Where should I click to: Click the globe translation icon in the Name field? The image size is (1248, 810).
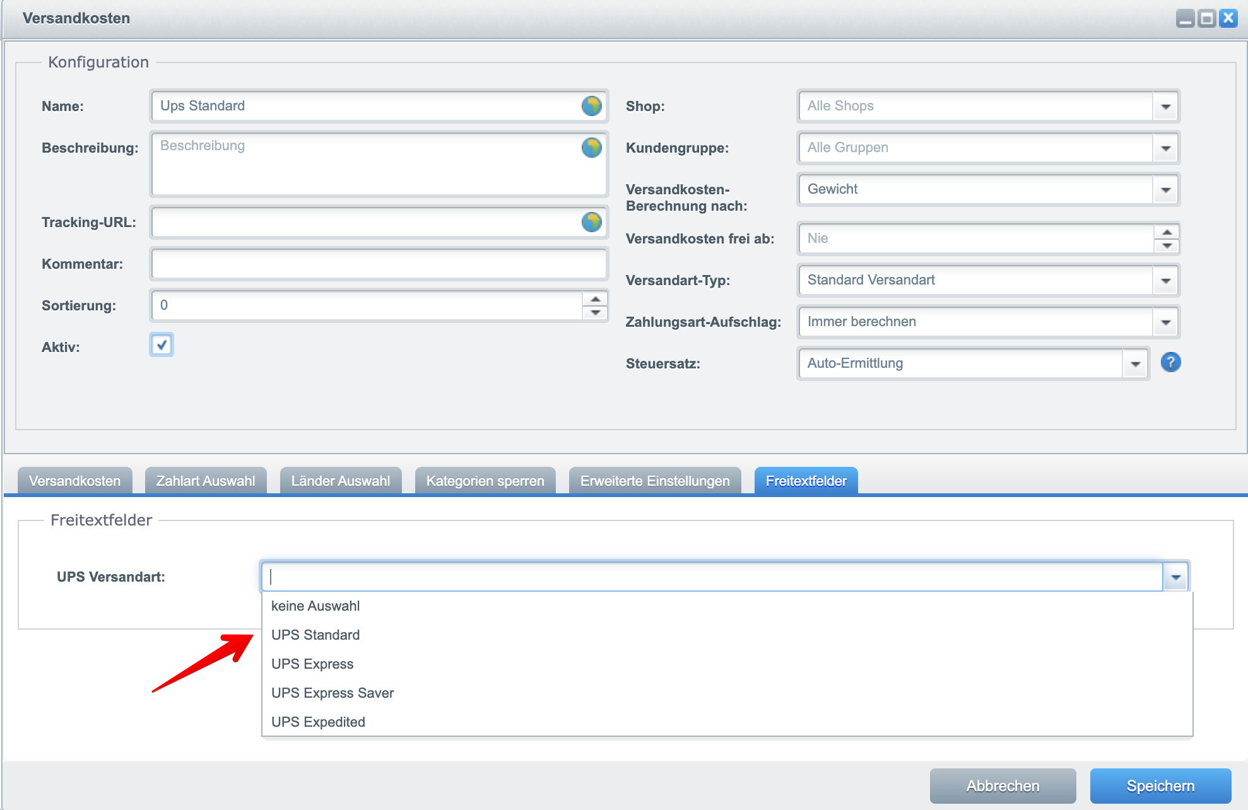coord(591,106)
